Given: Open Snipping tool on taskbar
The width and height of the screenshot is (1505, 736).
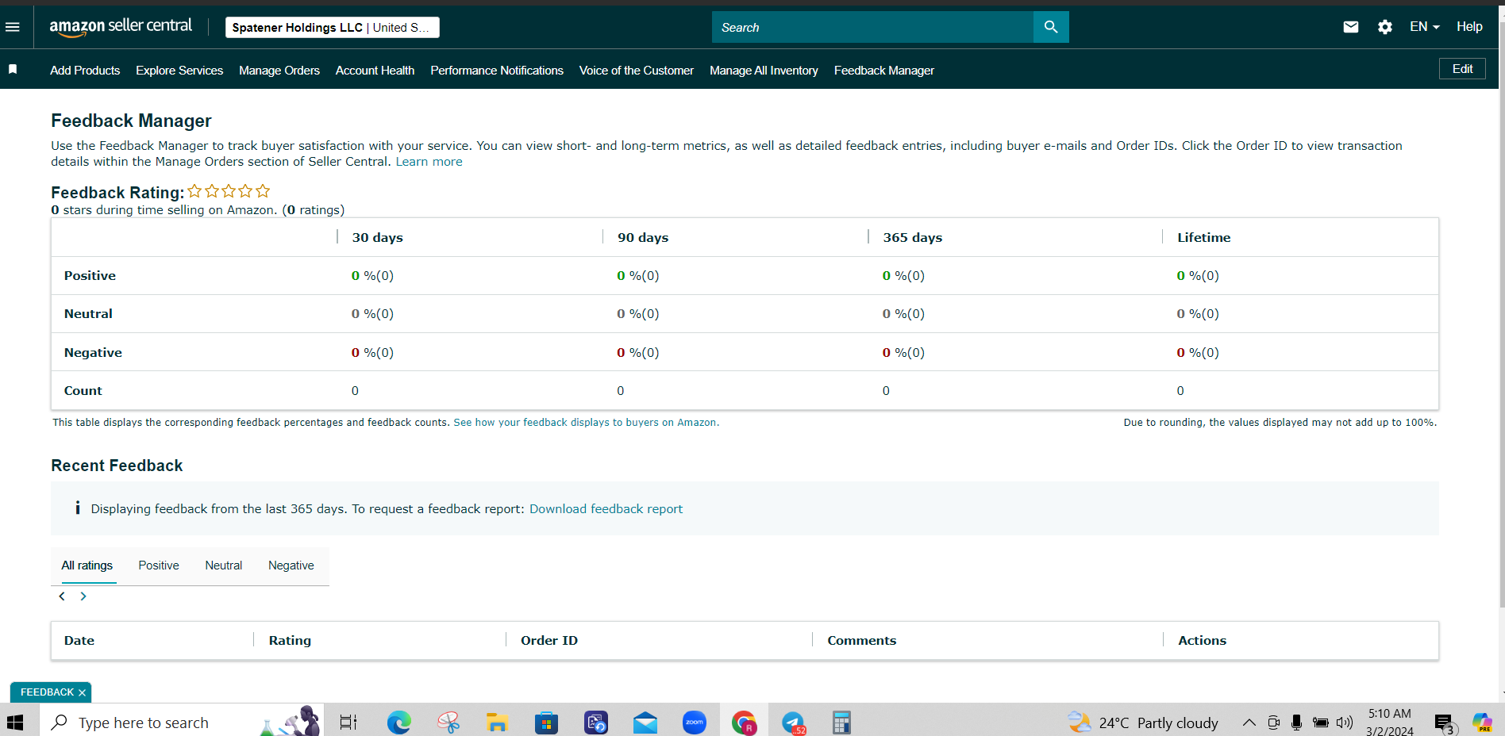Looking at the screenshot, I should coord(448,723).
